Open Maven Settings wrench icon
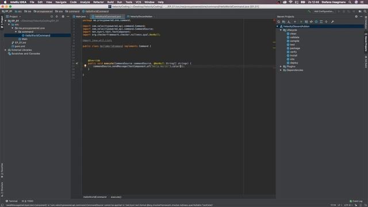Screen dimensions: 368x207 pyautogui.click(x=332, y=22)
